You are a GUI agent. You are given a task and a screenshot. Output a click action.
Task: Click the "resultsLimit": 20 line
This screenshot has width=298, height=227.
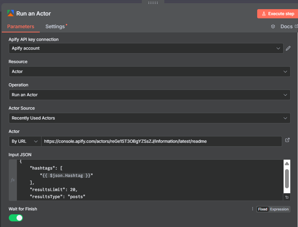(53, 190)
